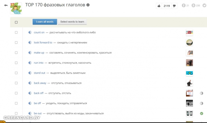Click the translation 'уходить, покидать; отправляться'
Viewport: 207px width, 123px height.
coord(66,103)
